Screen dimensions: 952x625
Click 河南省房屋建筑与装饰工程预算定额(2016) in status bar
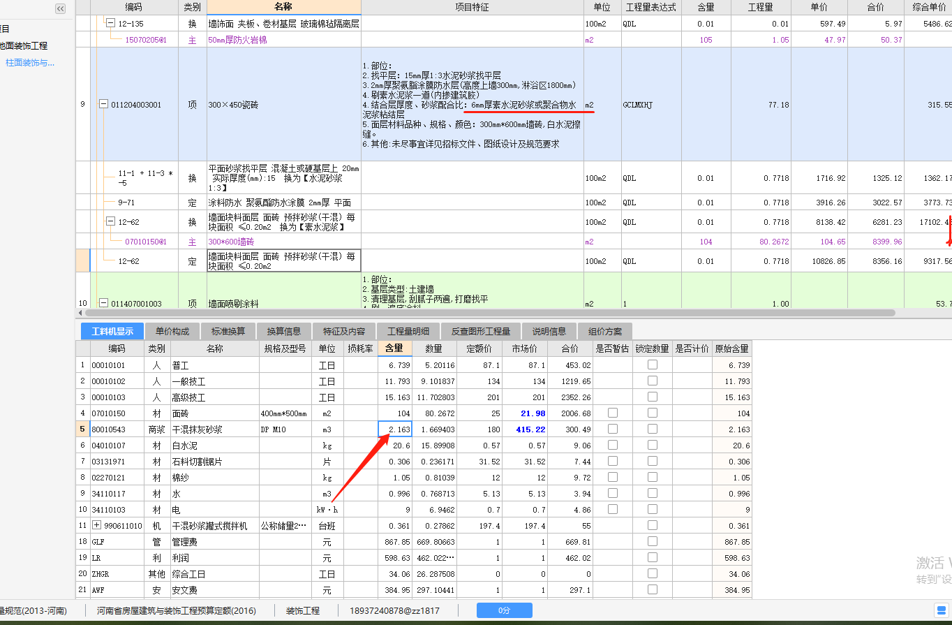point(177,610)
